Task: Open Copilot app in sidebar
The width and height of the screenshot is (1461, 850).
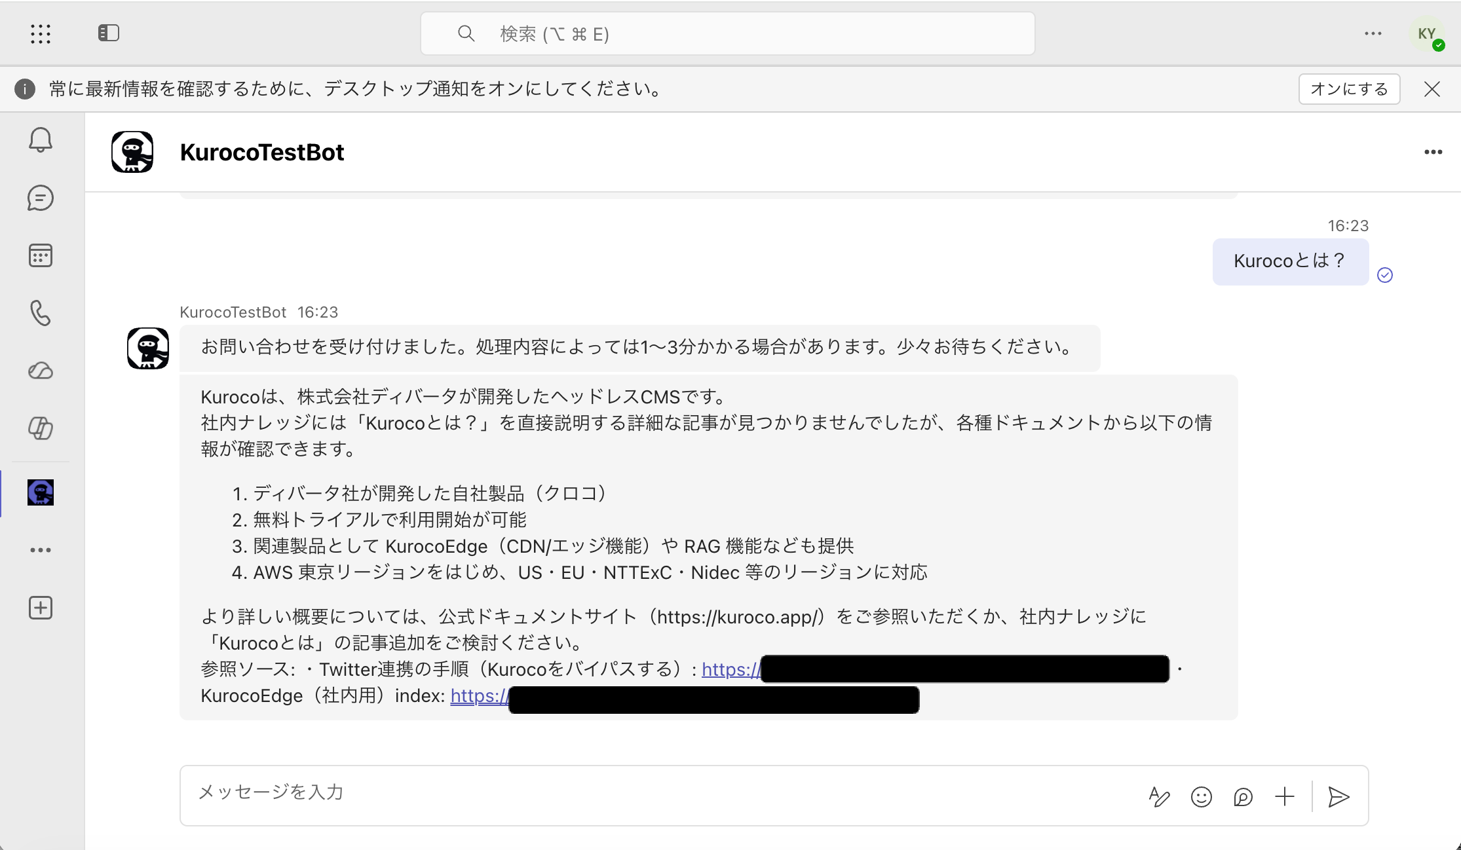Action: pos(41,428)
